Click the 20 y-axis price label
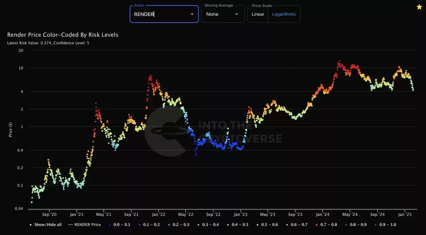This screenshot has height=235, width=426. [21, 50]
